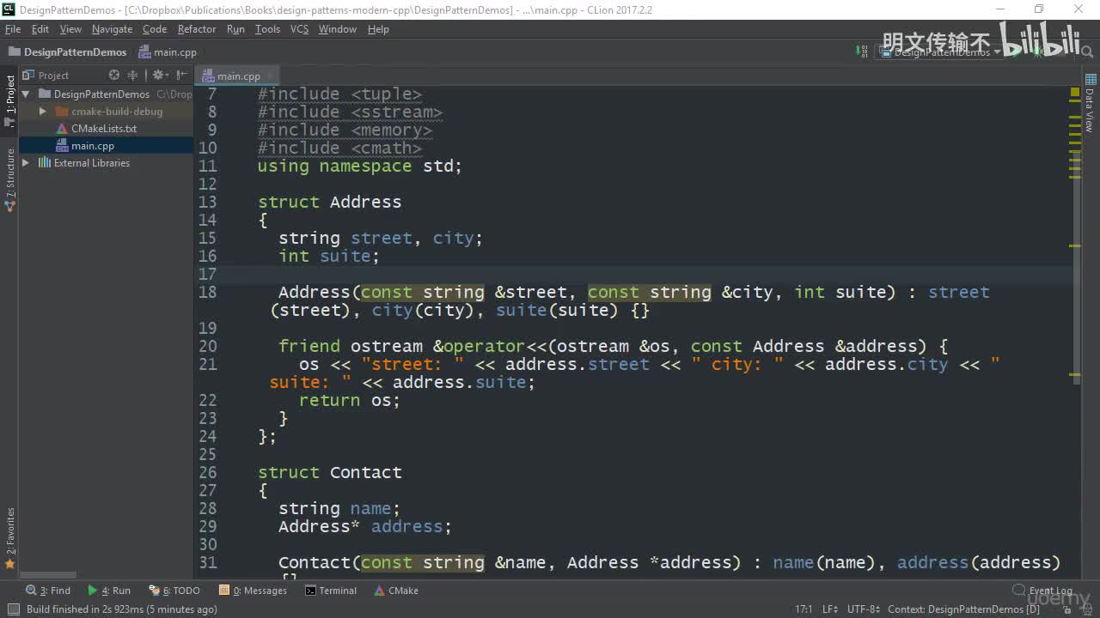The image size is (1100, 618).
Task: Click the cmake-build-debug folder icon
Action: 61,112
